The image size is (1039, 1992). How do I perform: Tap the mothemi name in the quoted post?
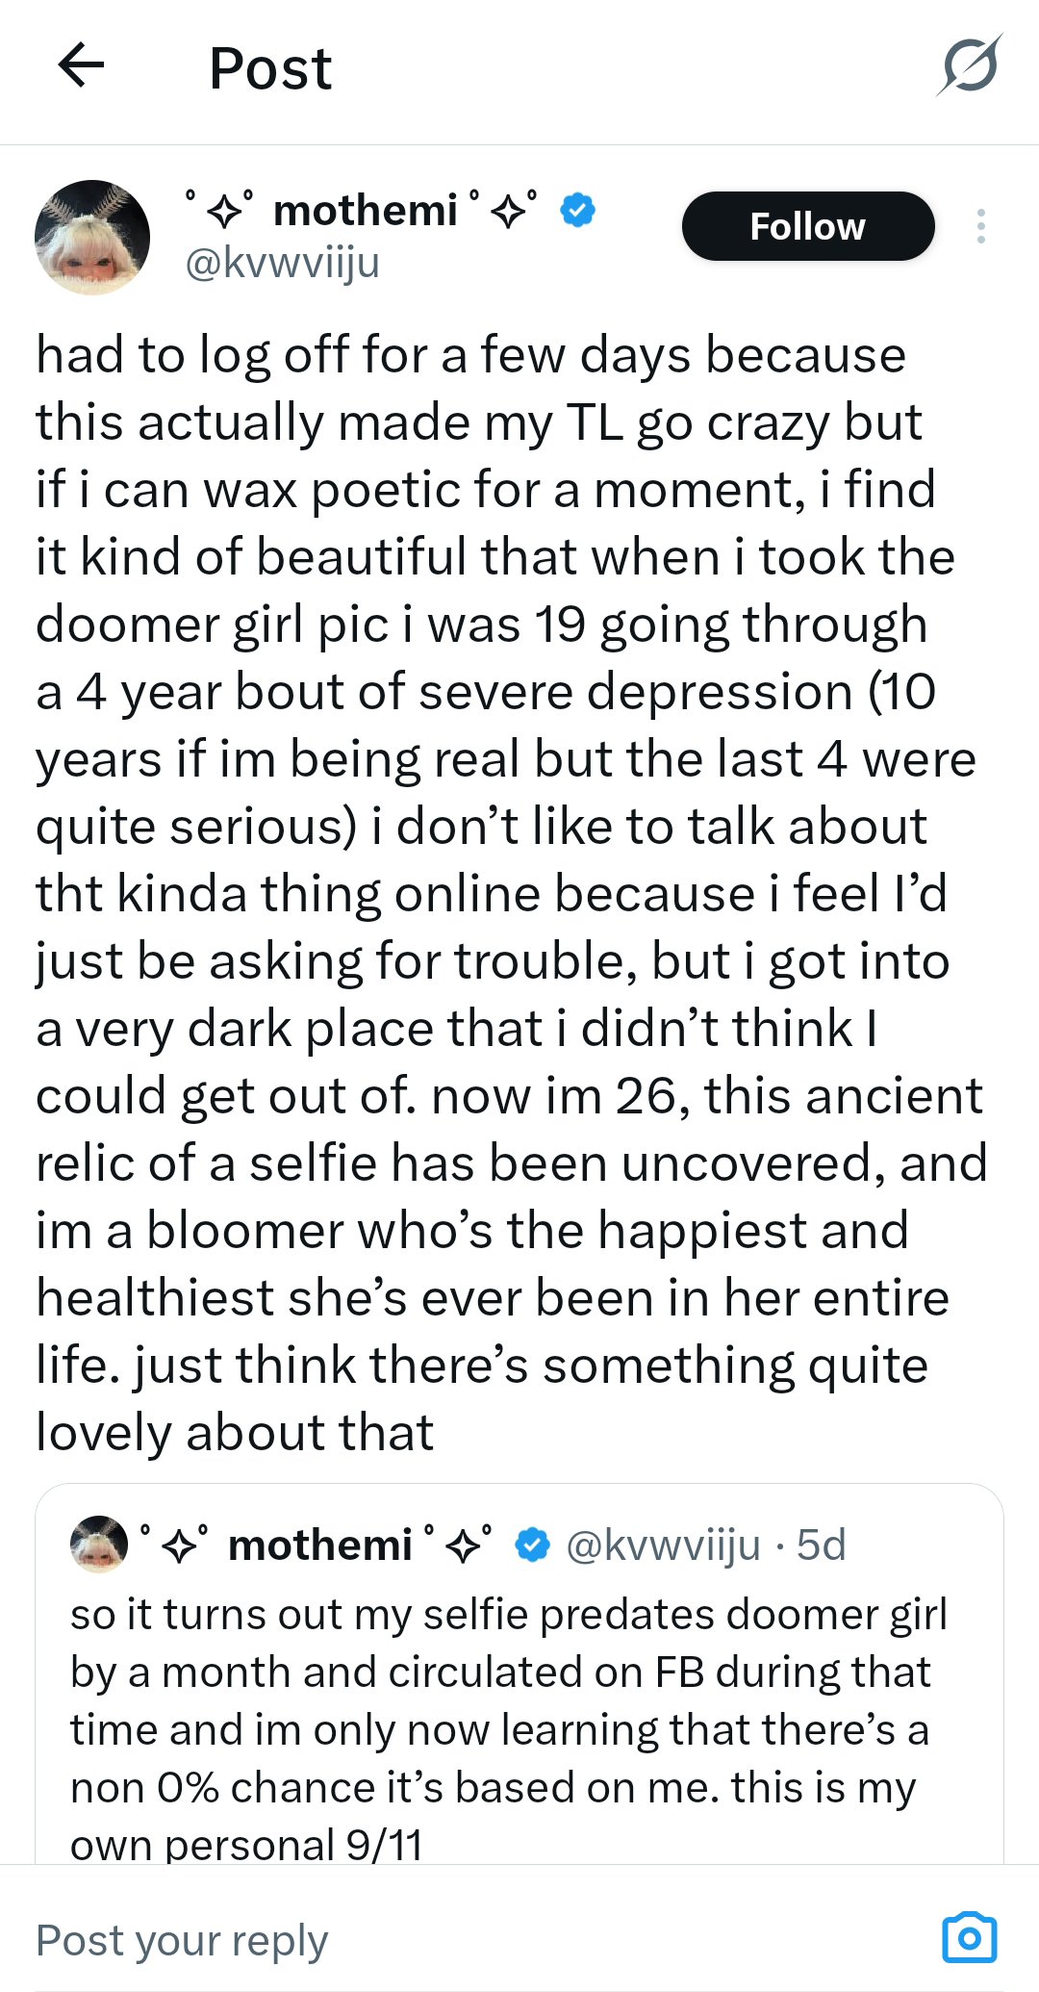(x=319, y=1545)
